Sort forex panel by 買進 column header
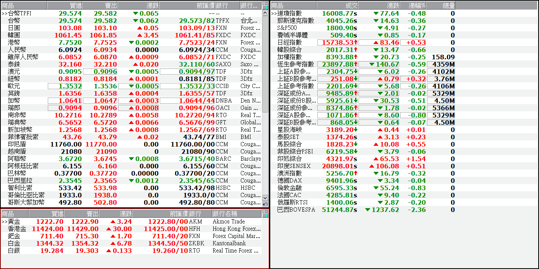539x269 pixels. (65, 5)
